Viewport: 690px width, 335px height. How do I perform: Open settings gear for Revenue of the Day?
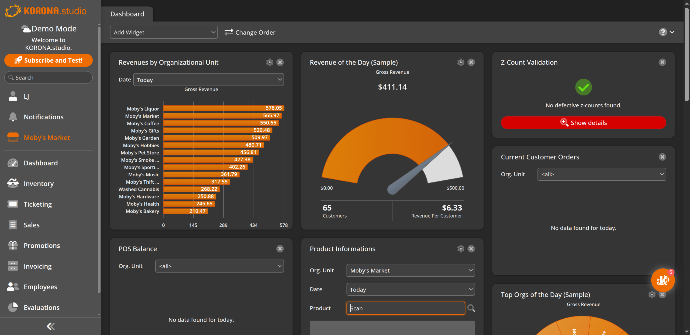[x=461, y=62]
